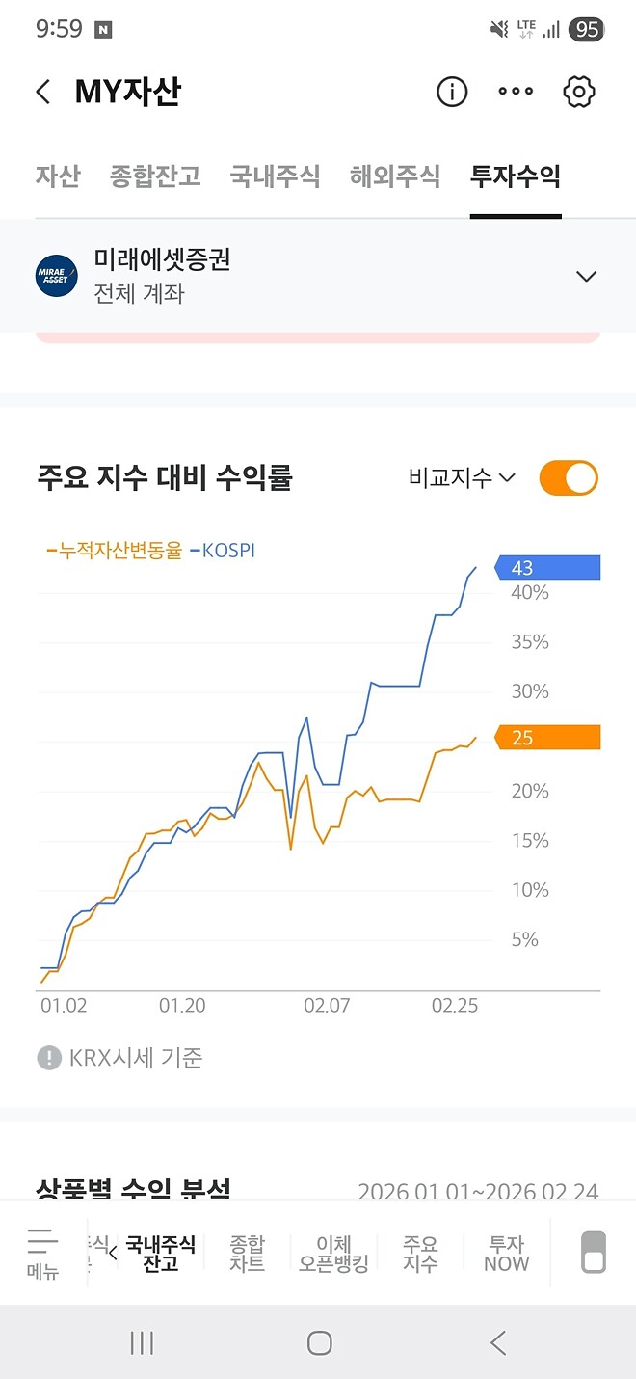Go back with the left arrow

pyautogui.click(x=41, y=92)
